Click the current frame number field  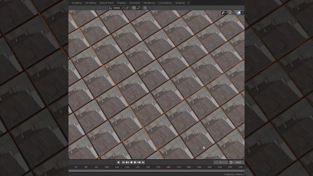(221, 162)
